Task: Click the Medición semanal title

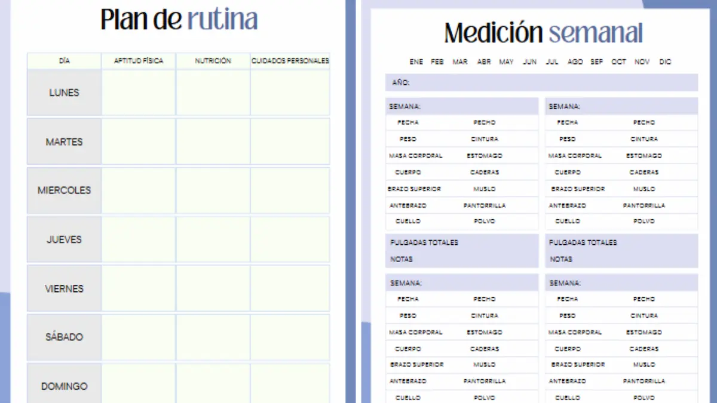Action: (x=543, y=33)
